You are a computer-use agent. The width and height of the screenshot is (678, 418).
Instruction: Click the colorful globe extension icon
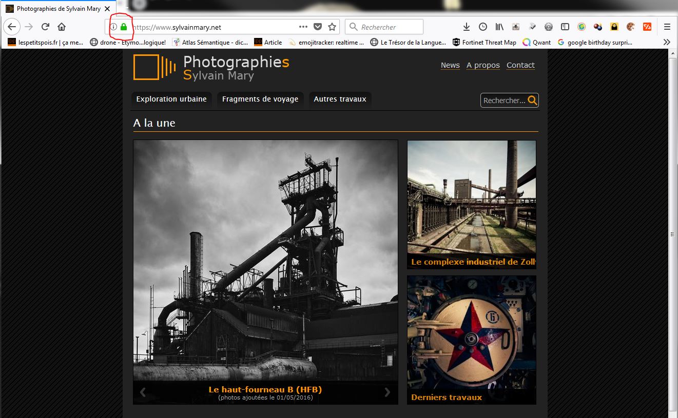click(582, 27)
